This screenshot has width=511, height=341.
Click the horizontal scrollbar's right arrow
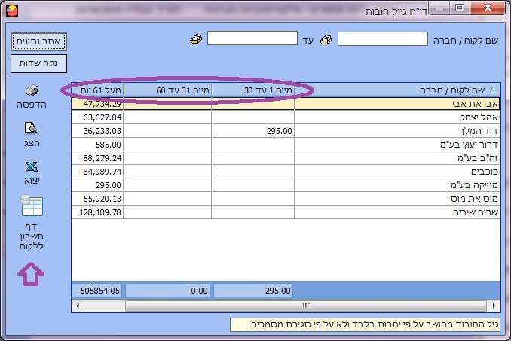click(494, 306)
